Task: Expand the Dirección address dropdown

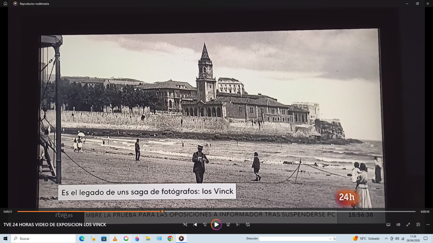Action: click(x=330, y=239)
